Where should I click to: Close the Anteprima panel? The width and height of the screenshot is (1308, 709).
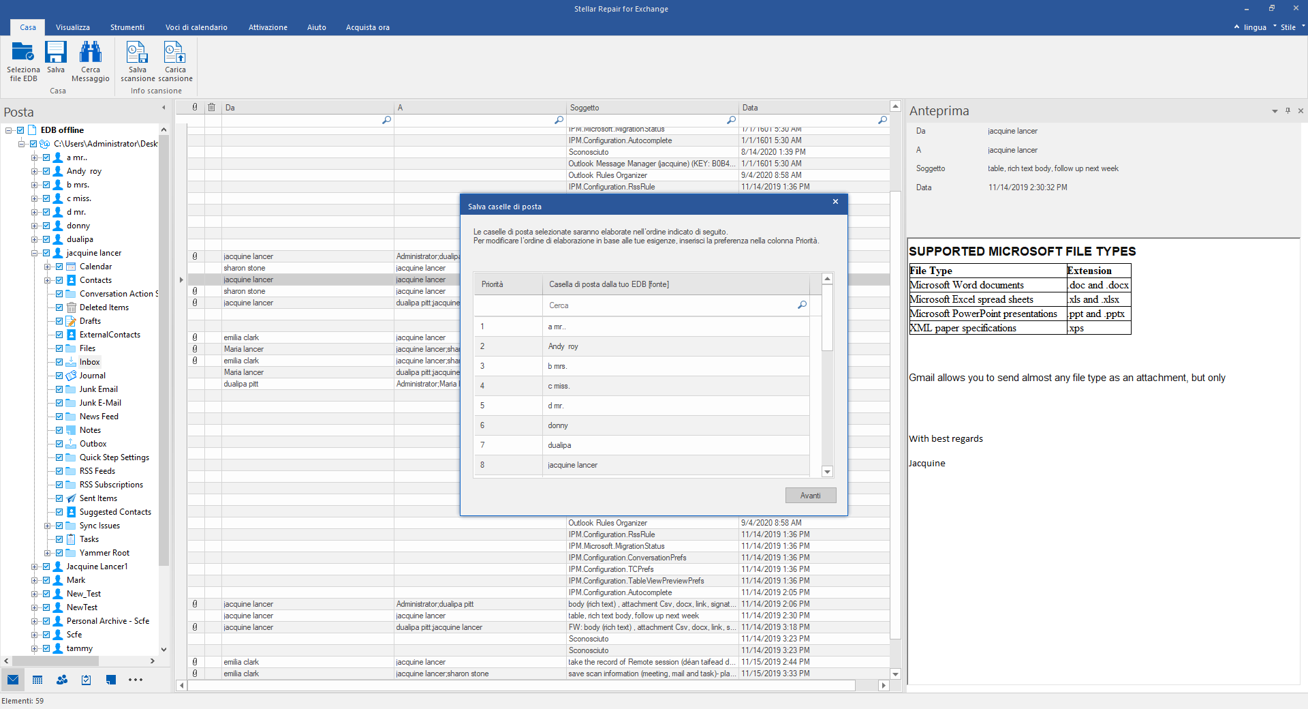[1301, 110]
